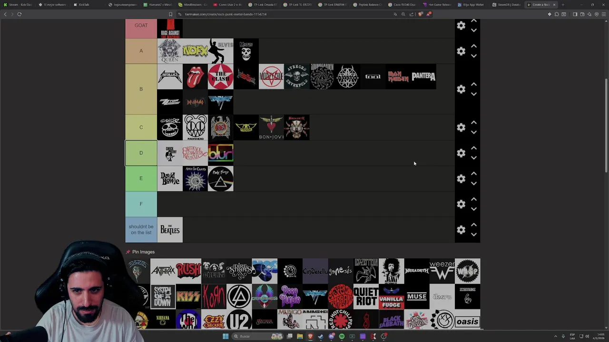This screenshot has width=609, height=342.
Task: Open settings gear for A tier
Action: click(461, 51)
